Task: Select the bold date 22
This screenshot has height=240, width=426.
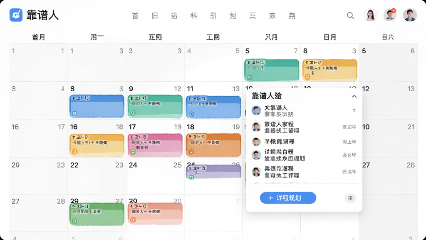Action: 74,165
